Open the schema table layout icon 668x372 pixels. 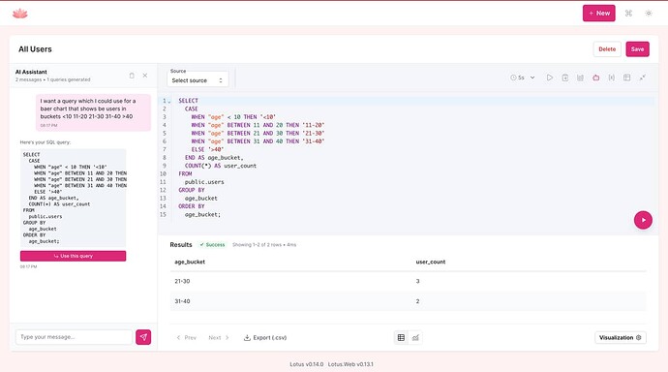626,77
